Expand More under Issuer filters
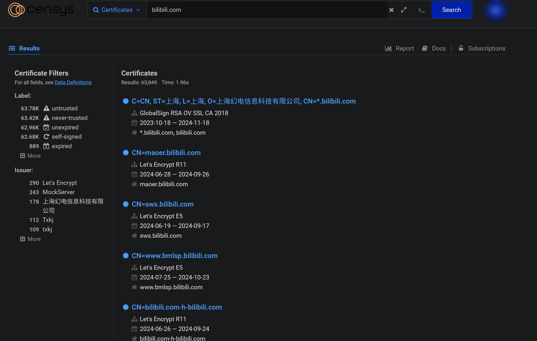 (x=31, y=239)
